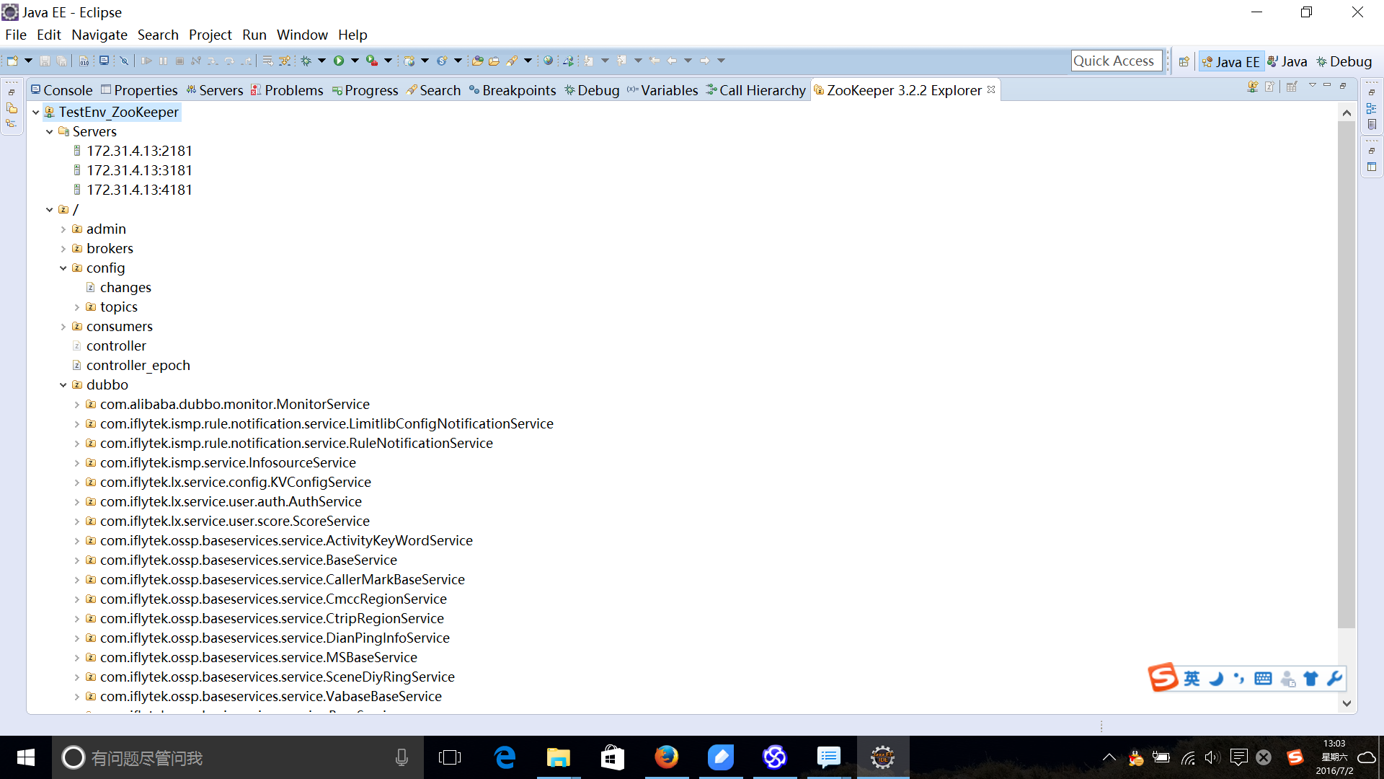Click the Open Type toolbar icon

pos(477,61)
